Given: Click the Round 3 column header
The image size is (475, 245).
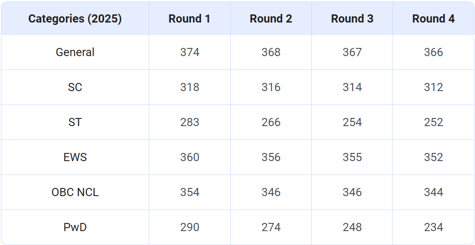Looking at the screenshot, I should [352, 19].
